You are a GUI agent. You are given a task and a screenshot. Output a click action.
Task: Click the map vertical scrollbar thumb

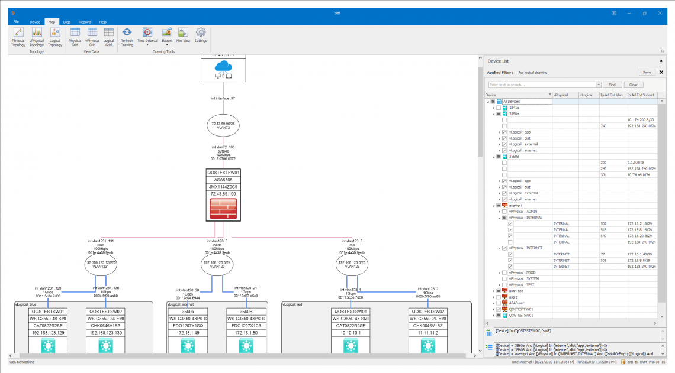[480, 112]
